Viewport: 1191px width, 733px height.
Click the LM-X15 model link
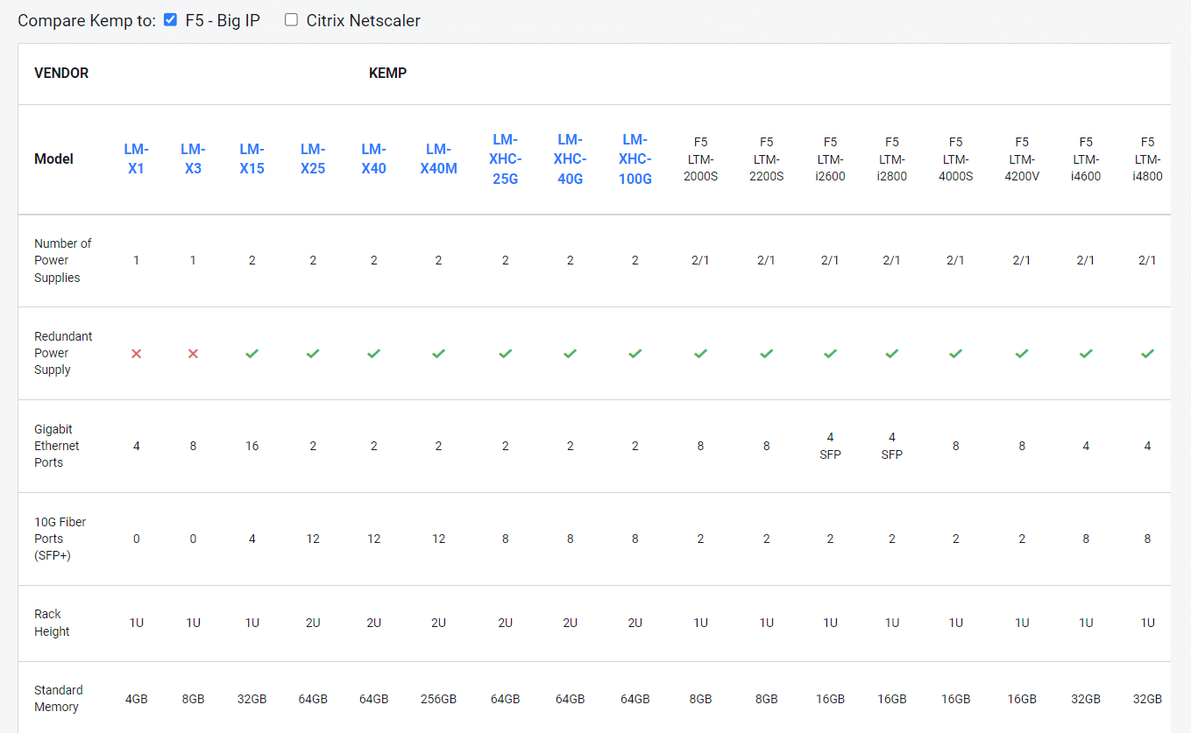(x=252, y=159)
